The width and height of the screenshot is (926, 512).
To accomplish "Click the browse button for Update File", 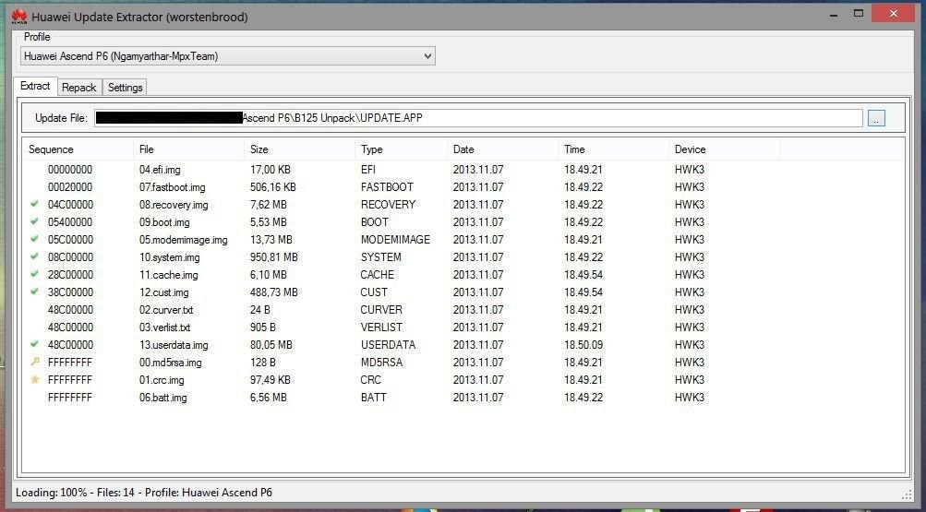I will [x=876, y=118].
